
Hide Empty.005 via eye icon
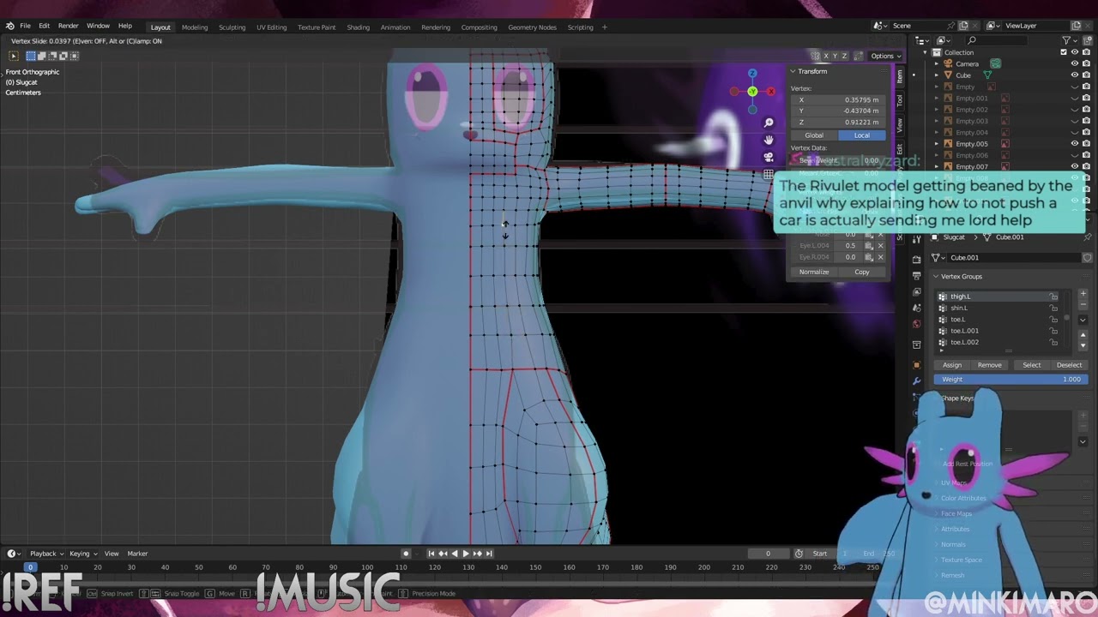tap(1074, 144)
